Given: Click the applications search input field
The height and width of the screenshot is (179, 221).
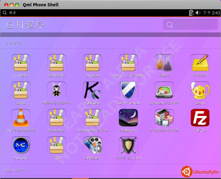Looking at the screenshot, I should pyautogui.click(x=194, y=25).
